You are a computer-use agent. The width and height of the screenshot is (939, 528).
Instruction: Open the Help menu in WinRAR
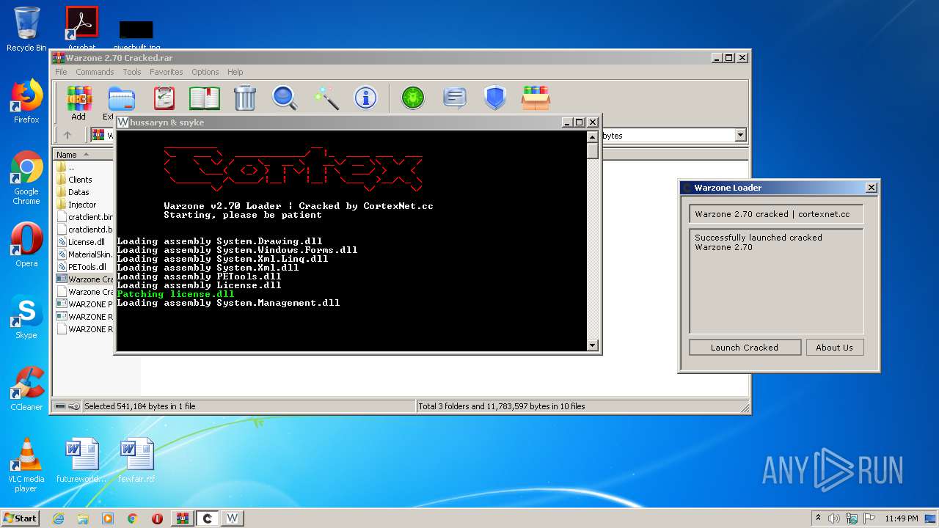click(235, 72)
